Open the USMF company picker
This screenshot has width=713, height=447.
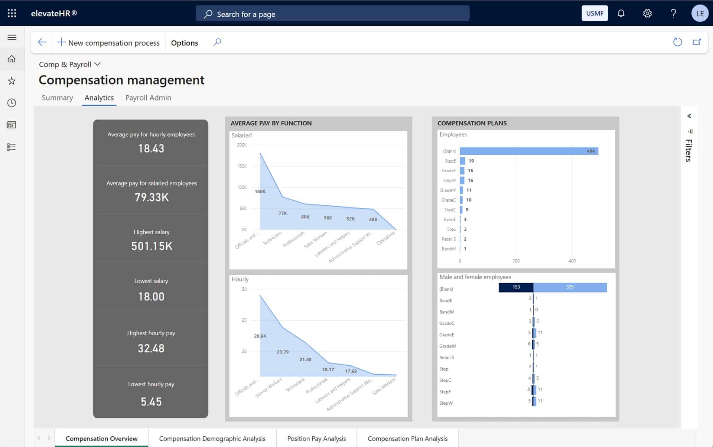click(x=595, y=13)
